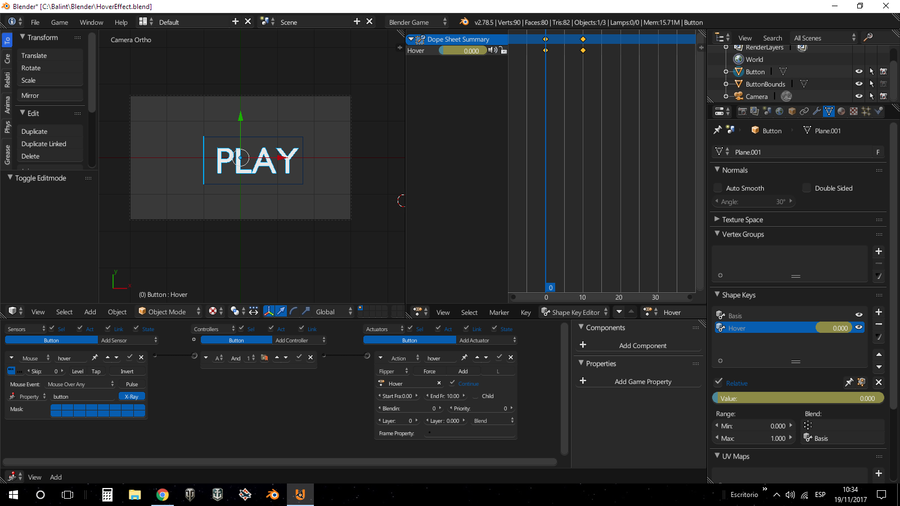Disable the X-Ray toggle in mouse sensor
The width and height of the screenshot is (900, 506).
pyautogui.click(x=132, y=396)
